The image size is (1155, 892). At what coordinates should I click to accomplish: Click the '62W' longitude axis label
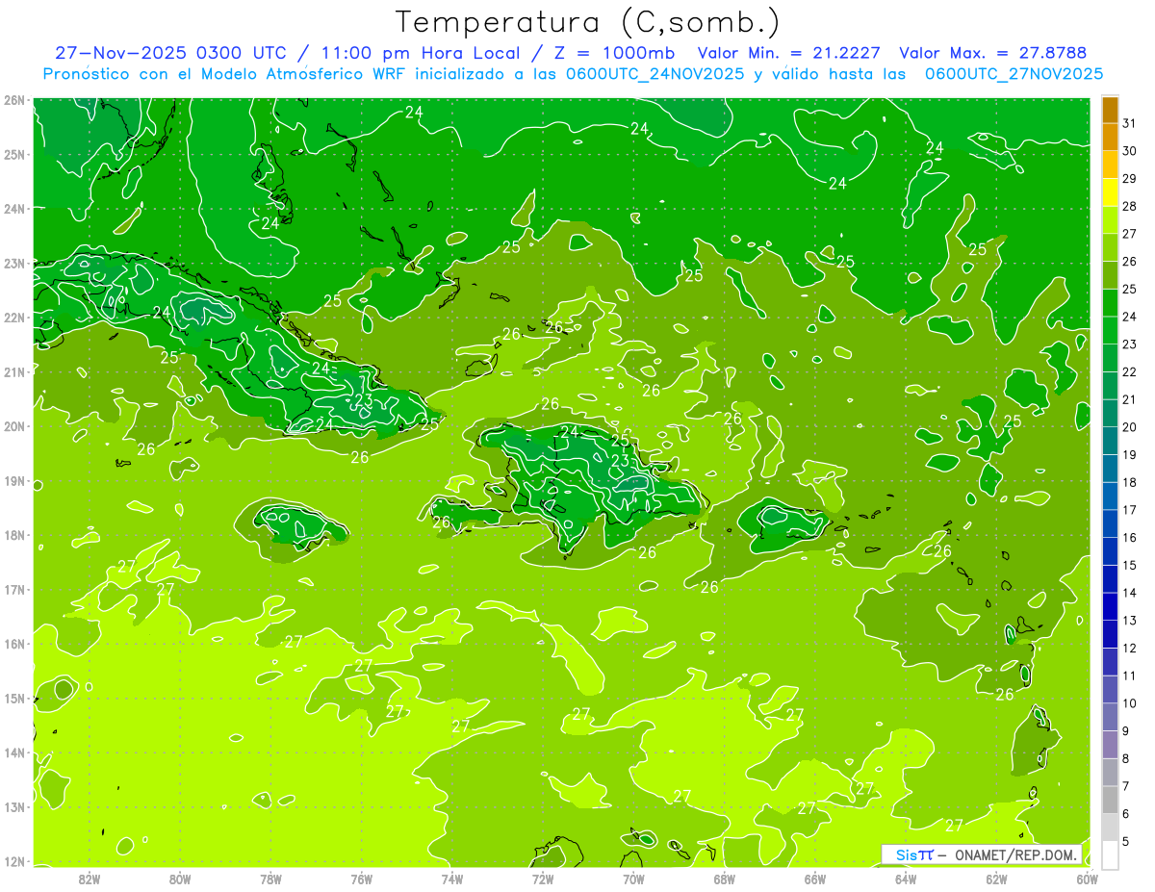tap(996, 879)
